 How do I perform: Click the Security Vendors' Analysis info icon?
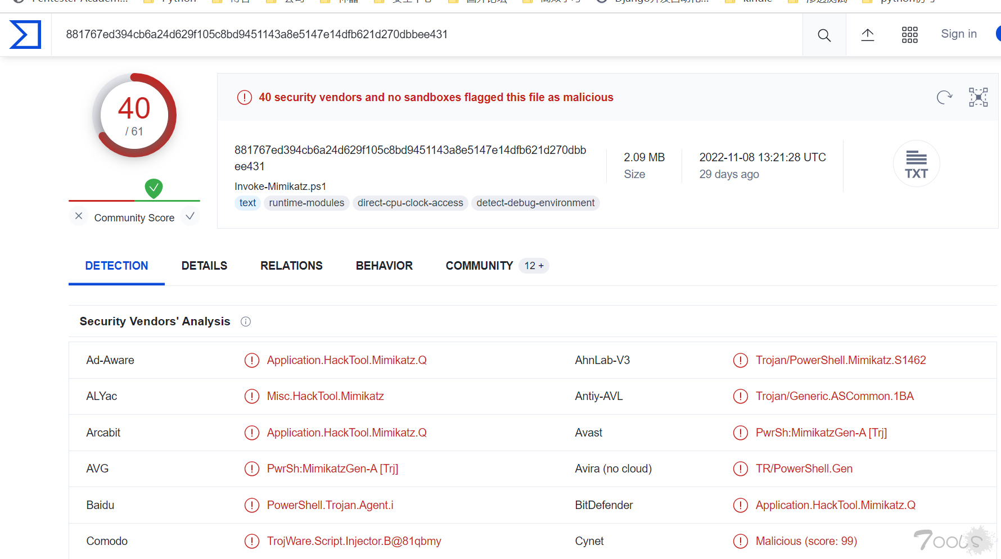point(246,321)
